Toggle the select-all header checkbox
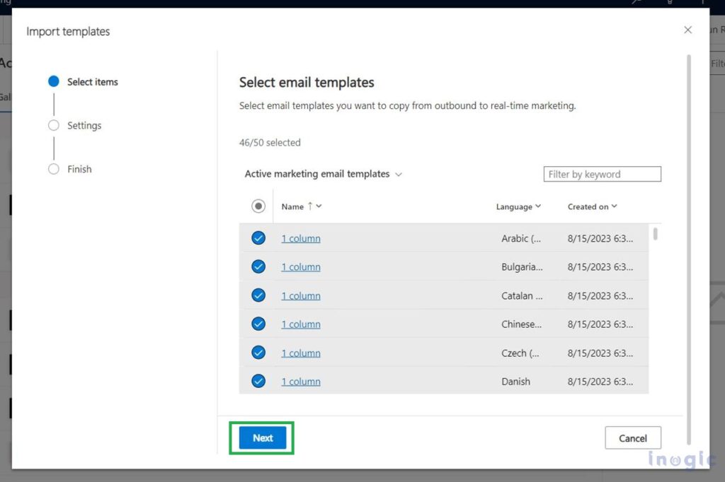 (258, 206)
